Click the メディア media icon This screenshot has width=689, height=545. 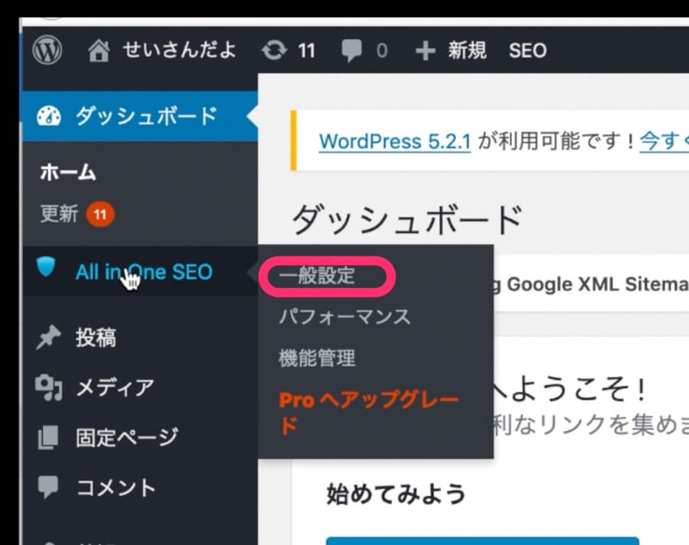click(47, 388)
